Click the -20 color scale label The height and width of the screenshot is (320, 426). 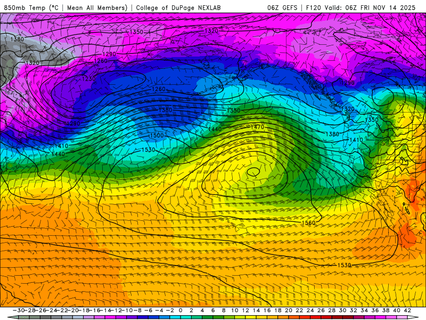(73, 310)
